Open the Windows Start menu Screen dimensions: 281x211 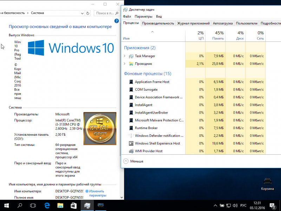(x=7, y=205)
